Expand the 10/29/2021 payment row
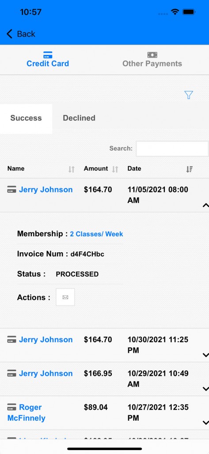 pos(205,388)
